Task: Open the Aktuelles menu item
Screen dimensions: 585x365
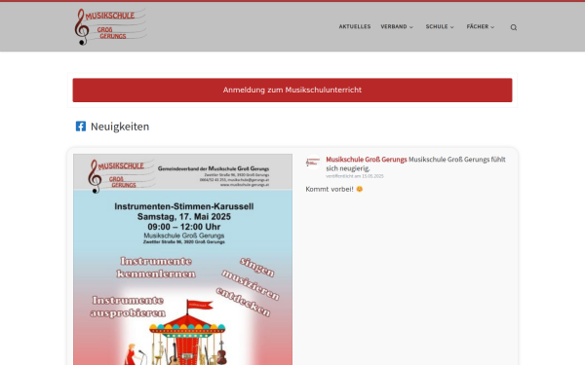Action: coord(355,26)
